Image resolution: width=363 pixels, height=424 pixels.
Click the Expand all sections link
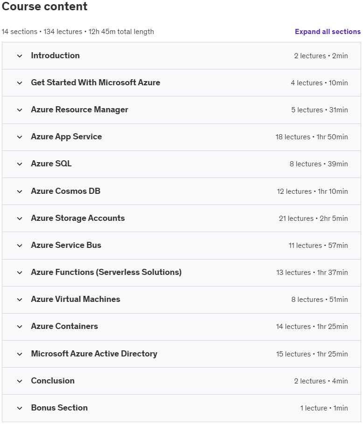coord(328,32)
